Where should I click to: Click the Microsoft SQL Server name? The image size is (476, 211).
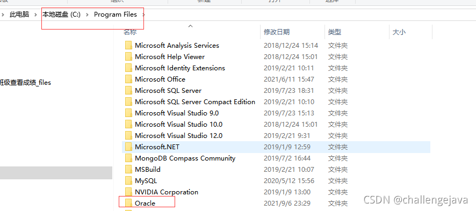(x=168, y=90)
